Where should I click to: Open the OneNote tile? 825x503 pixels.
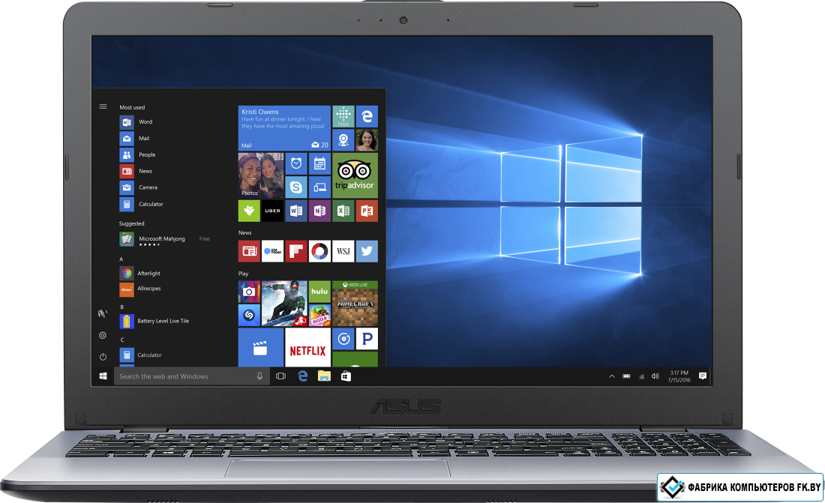(319, 211)
